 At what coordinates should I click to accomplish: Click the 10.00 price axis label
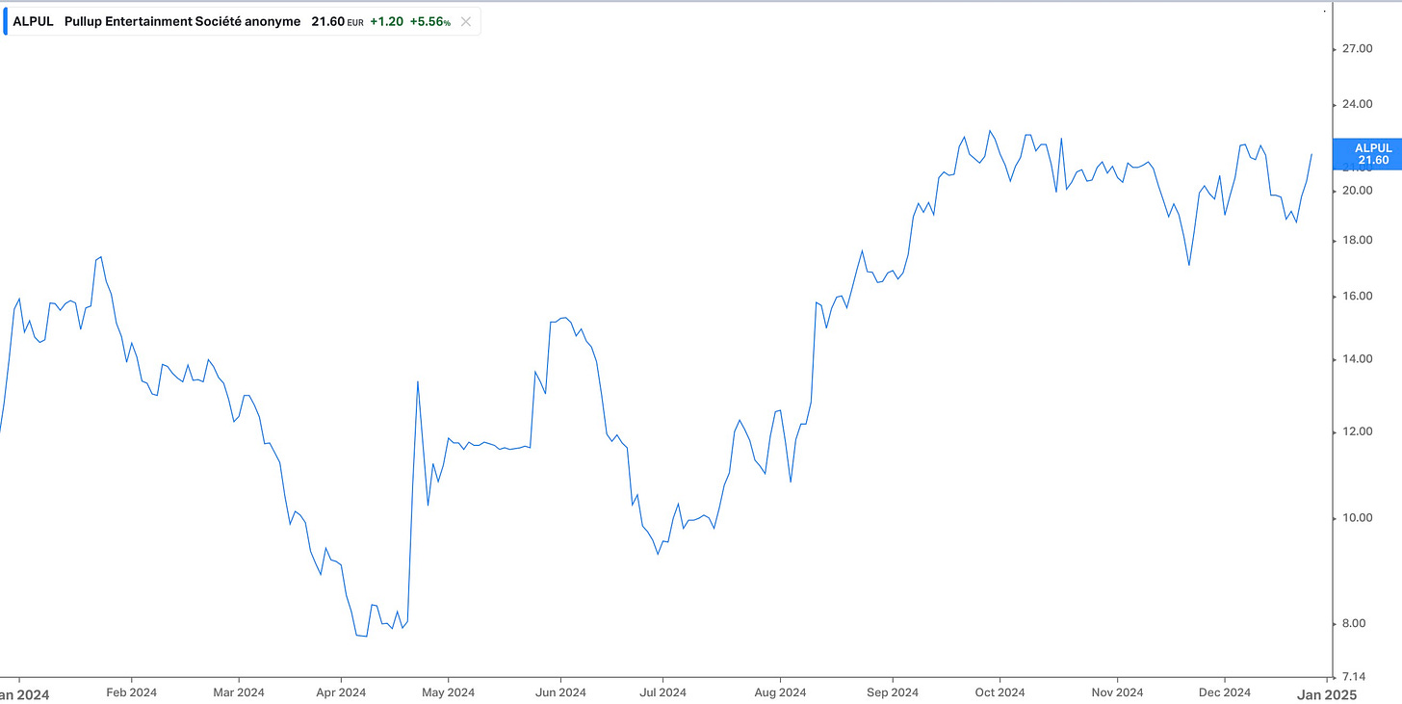pos(1356,518)
